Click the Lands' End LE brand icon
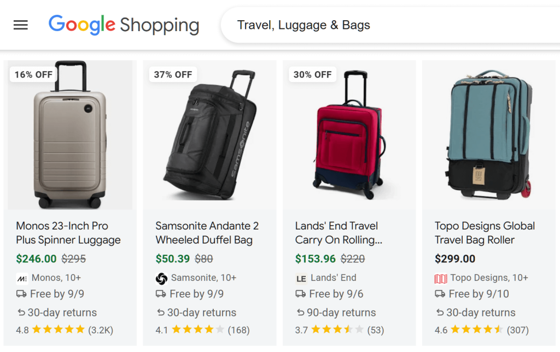The width and height of the screenshot is (560, 352). pos(301,278)
